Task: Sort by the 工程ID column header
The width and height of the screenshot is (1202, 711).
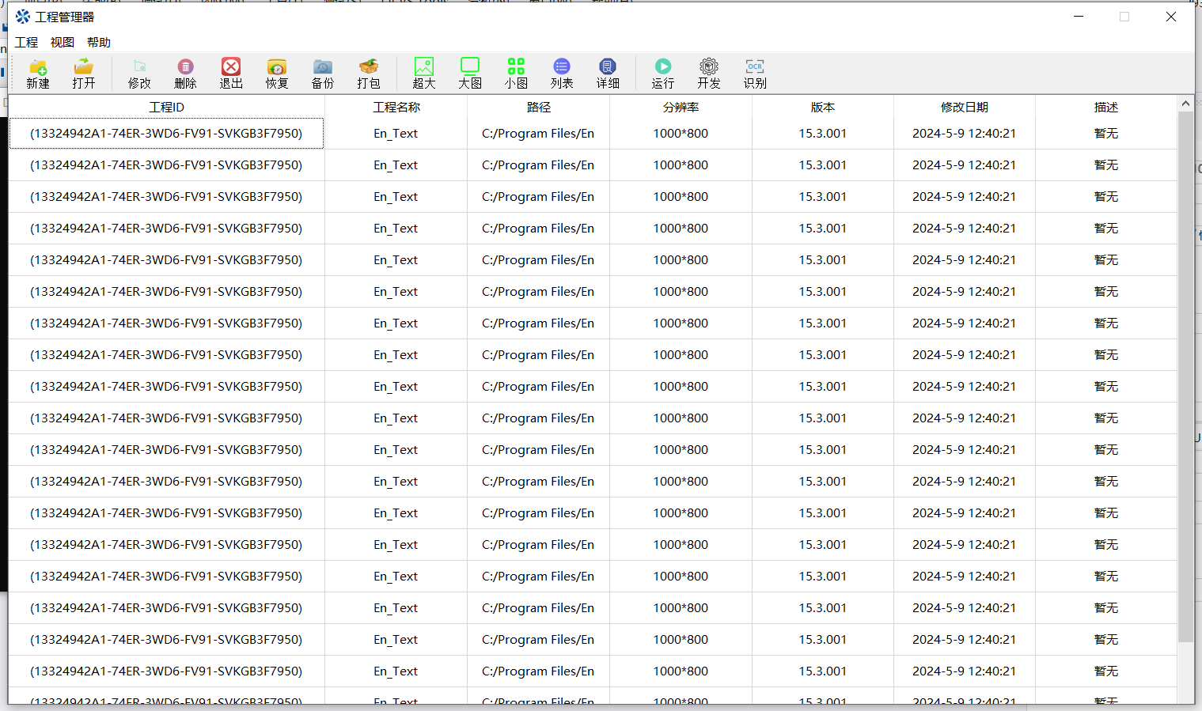Action: [167, 107]
